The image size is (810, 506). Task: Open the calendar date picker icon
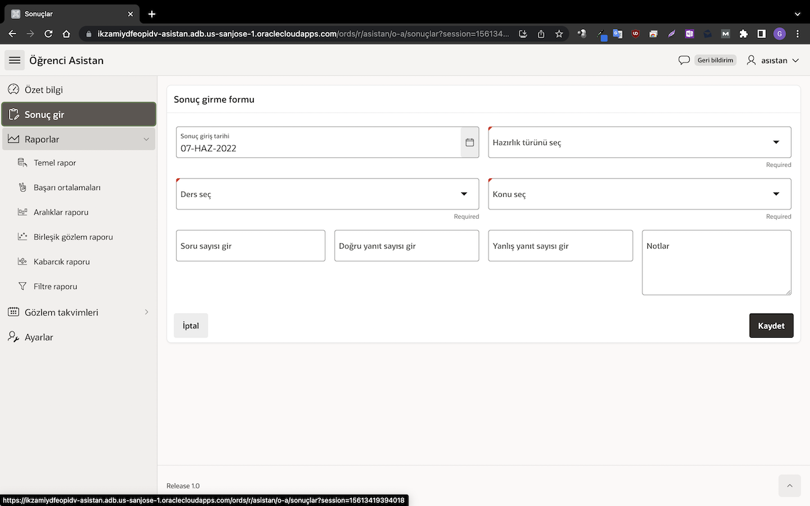click(470, 142)
